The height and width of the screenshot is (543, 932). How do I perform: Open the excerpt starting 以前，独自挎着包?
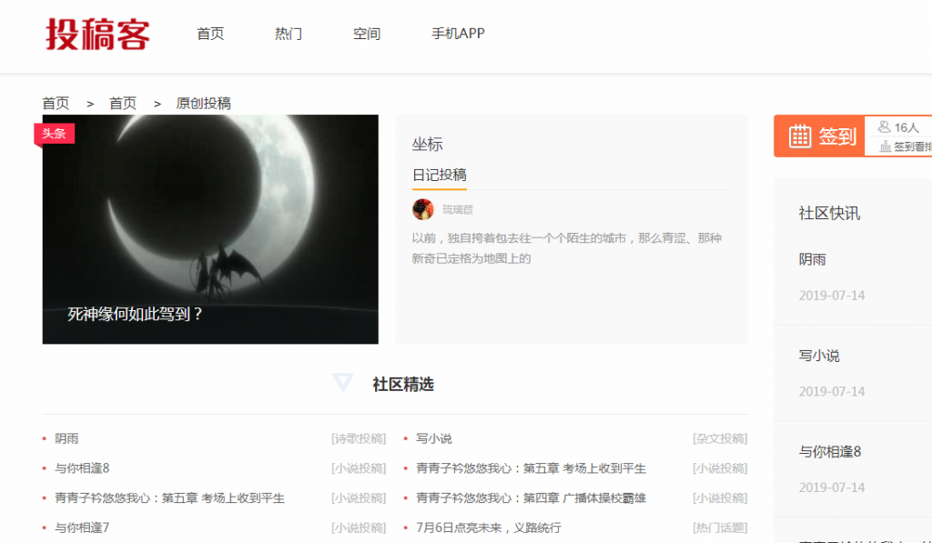[x=566, y=248]
